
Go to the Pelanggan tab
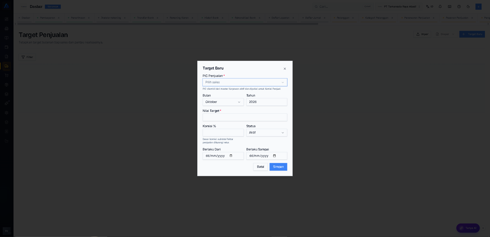pos(343,18)
